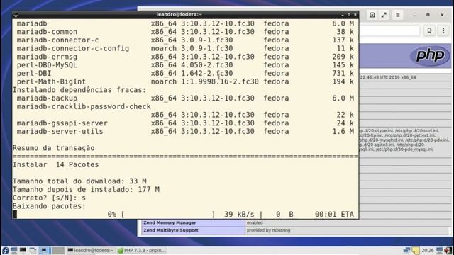Click the bookmark page icon in browser
The image size is (454, 255).
[x=429, y=30]
